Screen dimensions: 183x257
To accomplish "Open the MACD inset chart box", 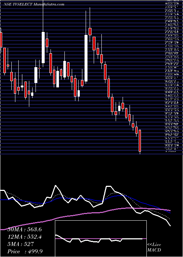I will point(101,239).
